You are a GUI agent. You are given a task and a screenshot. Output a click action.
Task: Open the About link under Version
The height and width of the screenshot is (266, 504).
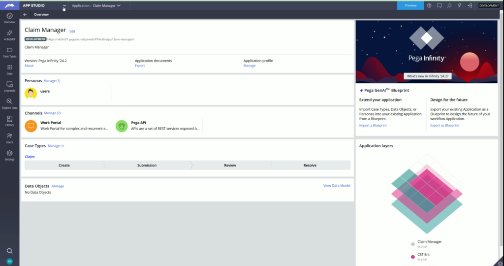coord(29,66)
